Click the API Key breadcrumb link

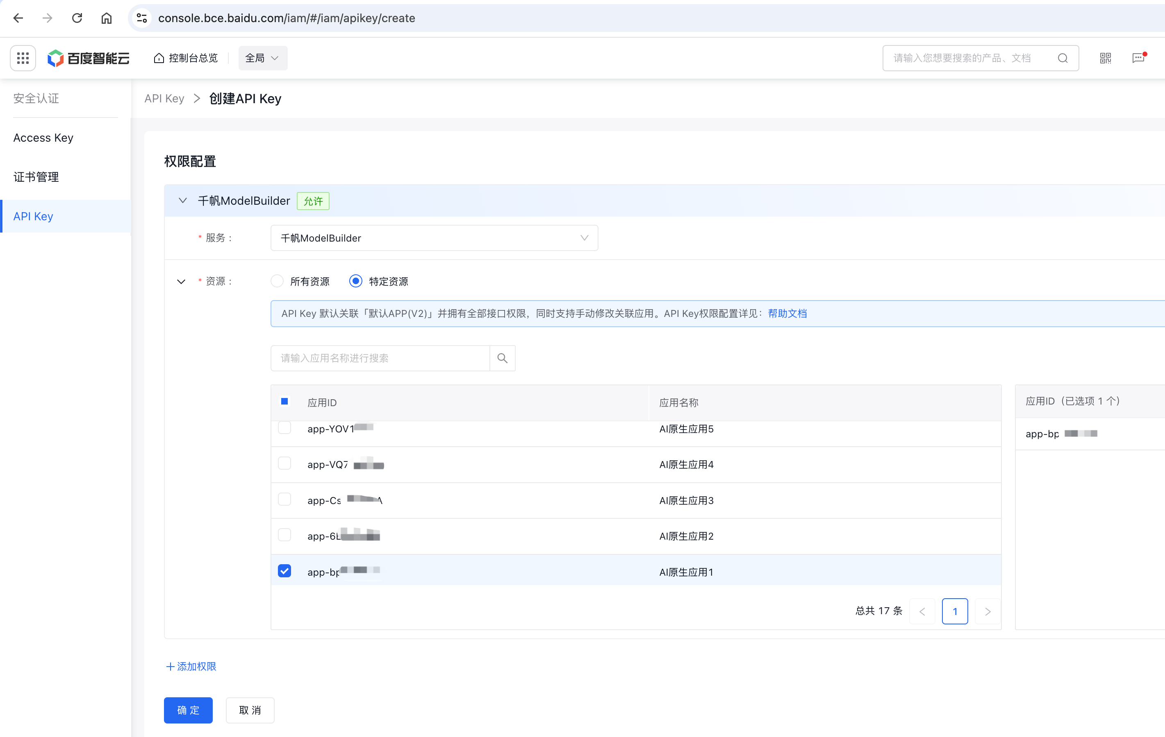[x=164, y=99]
